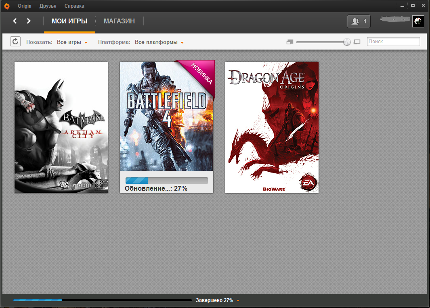Click the small tiles size icon

pos(290,42)
